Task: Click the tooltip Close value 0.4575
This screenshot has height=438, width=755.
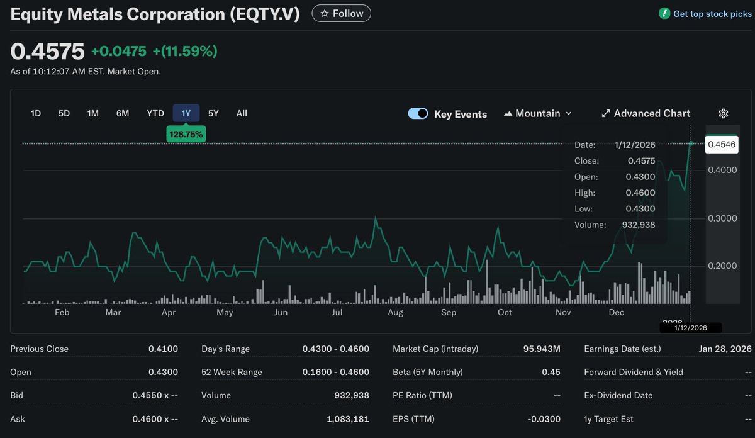Action: point(641,160)
